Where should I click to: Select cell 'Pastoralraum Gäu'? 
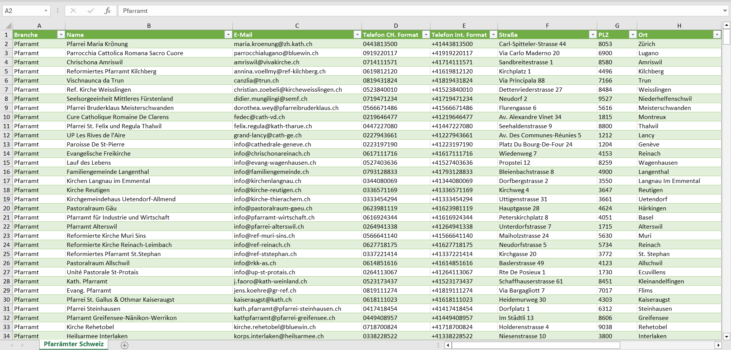tap(149, 208)
